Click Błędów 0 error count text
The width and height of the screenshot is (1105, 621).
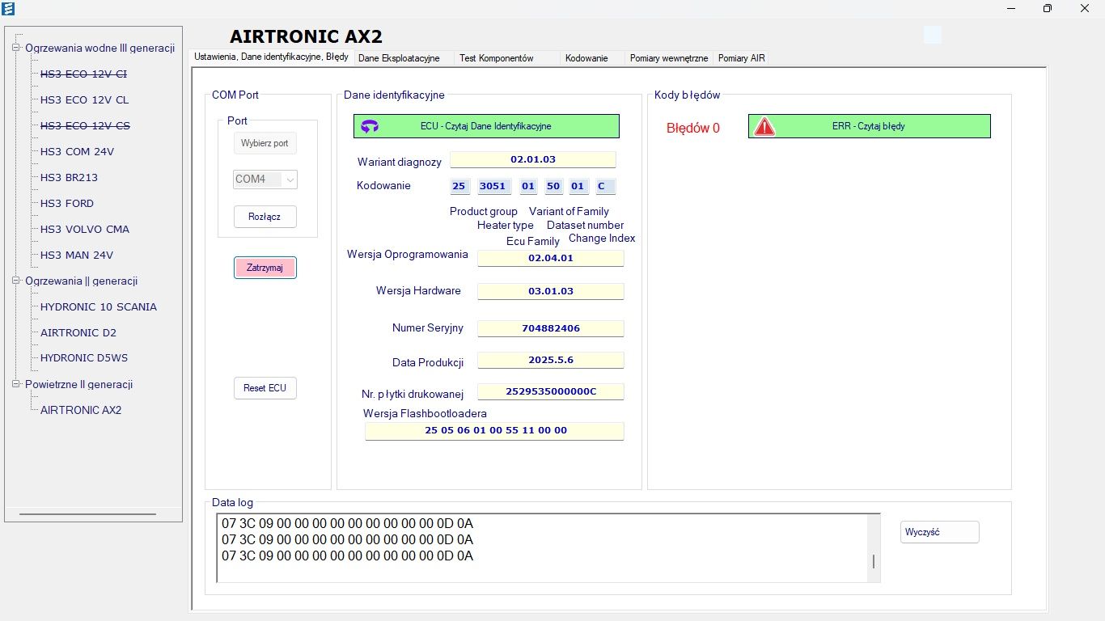(x=693, y=128)
